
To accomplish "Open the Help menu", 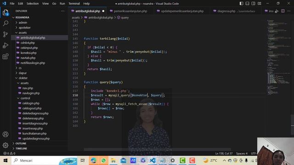I will pos(86,4).
